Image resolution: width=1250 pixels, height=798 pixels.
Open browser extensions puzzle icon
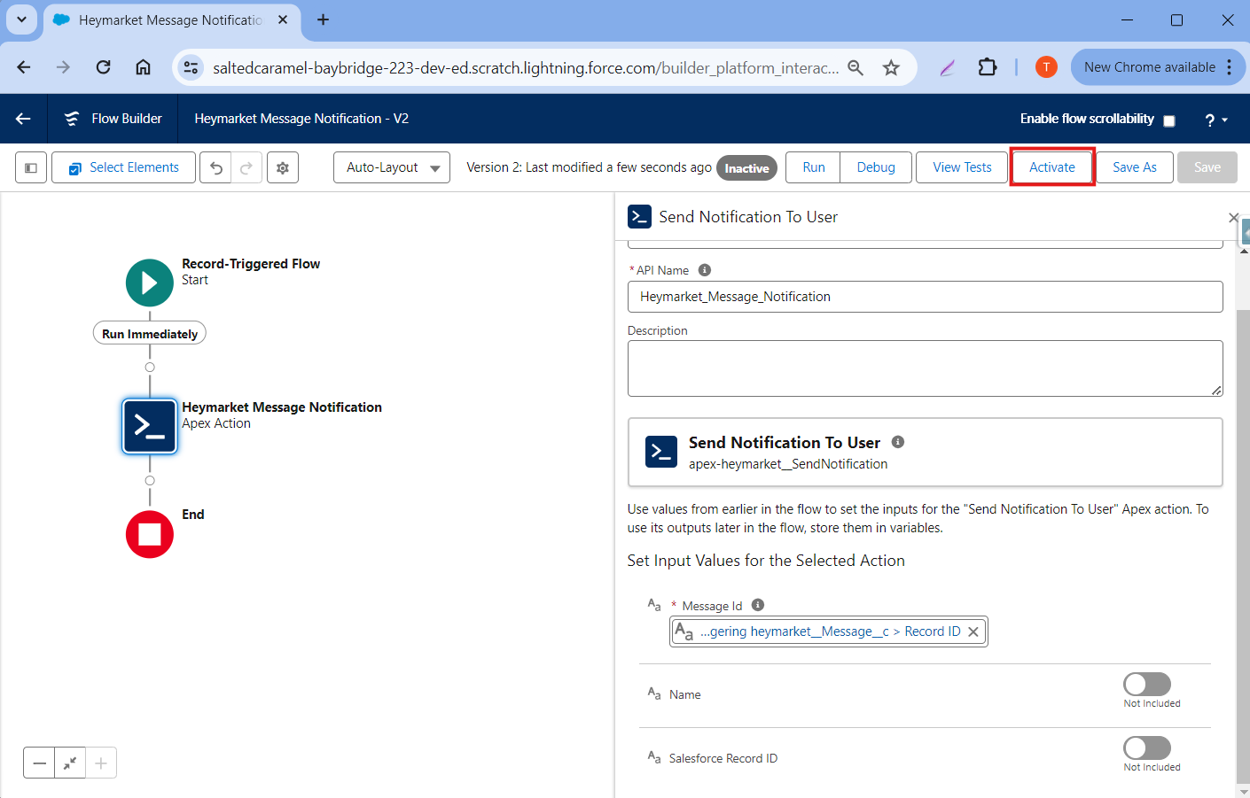988,67
